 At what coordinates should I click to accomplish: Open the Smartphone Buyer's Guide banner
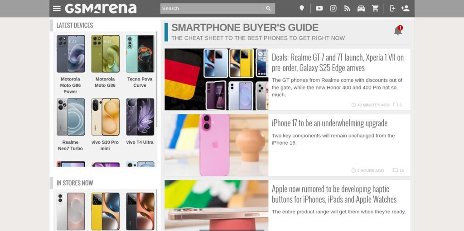(245, 28)
